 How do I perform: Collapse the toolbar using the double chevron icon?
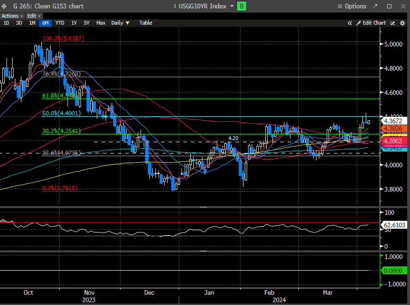(x=350, y=23)
